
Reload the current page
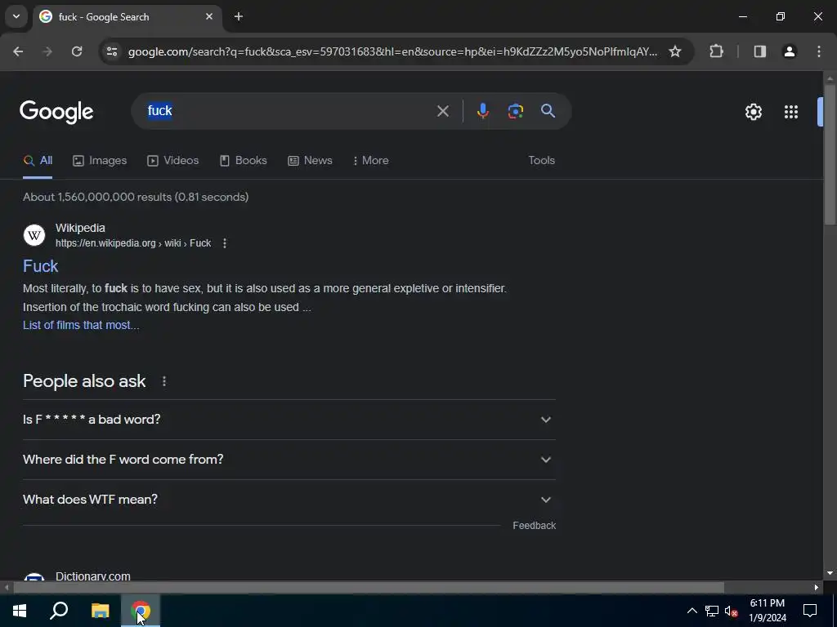coord(77,51)
